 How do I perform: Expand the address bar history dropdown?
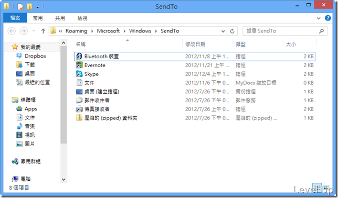[x=223, y=31]
